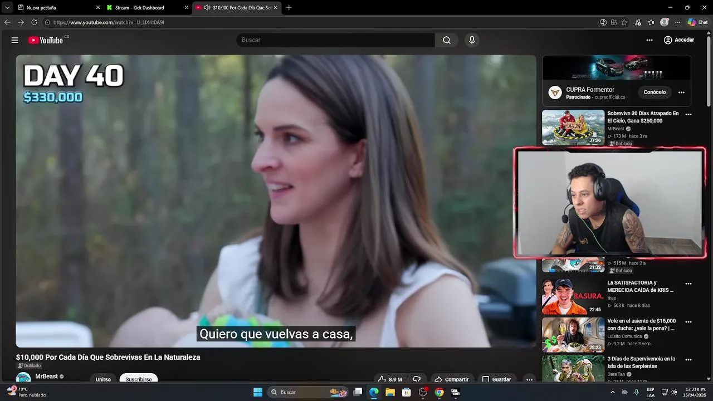Open the tab actions dropdown at far left

(7, 7)
